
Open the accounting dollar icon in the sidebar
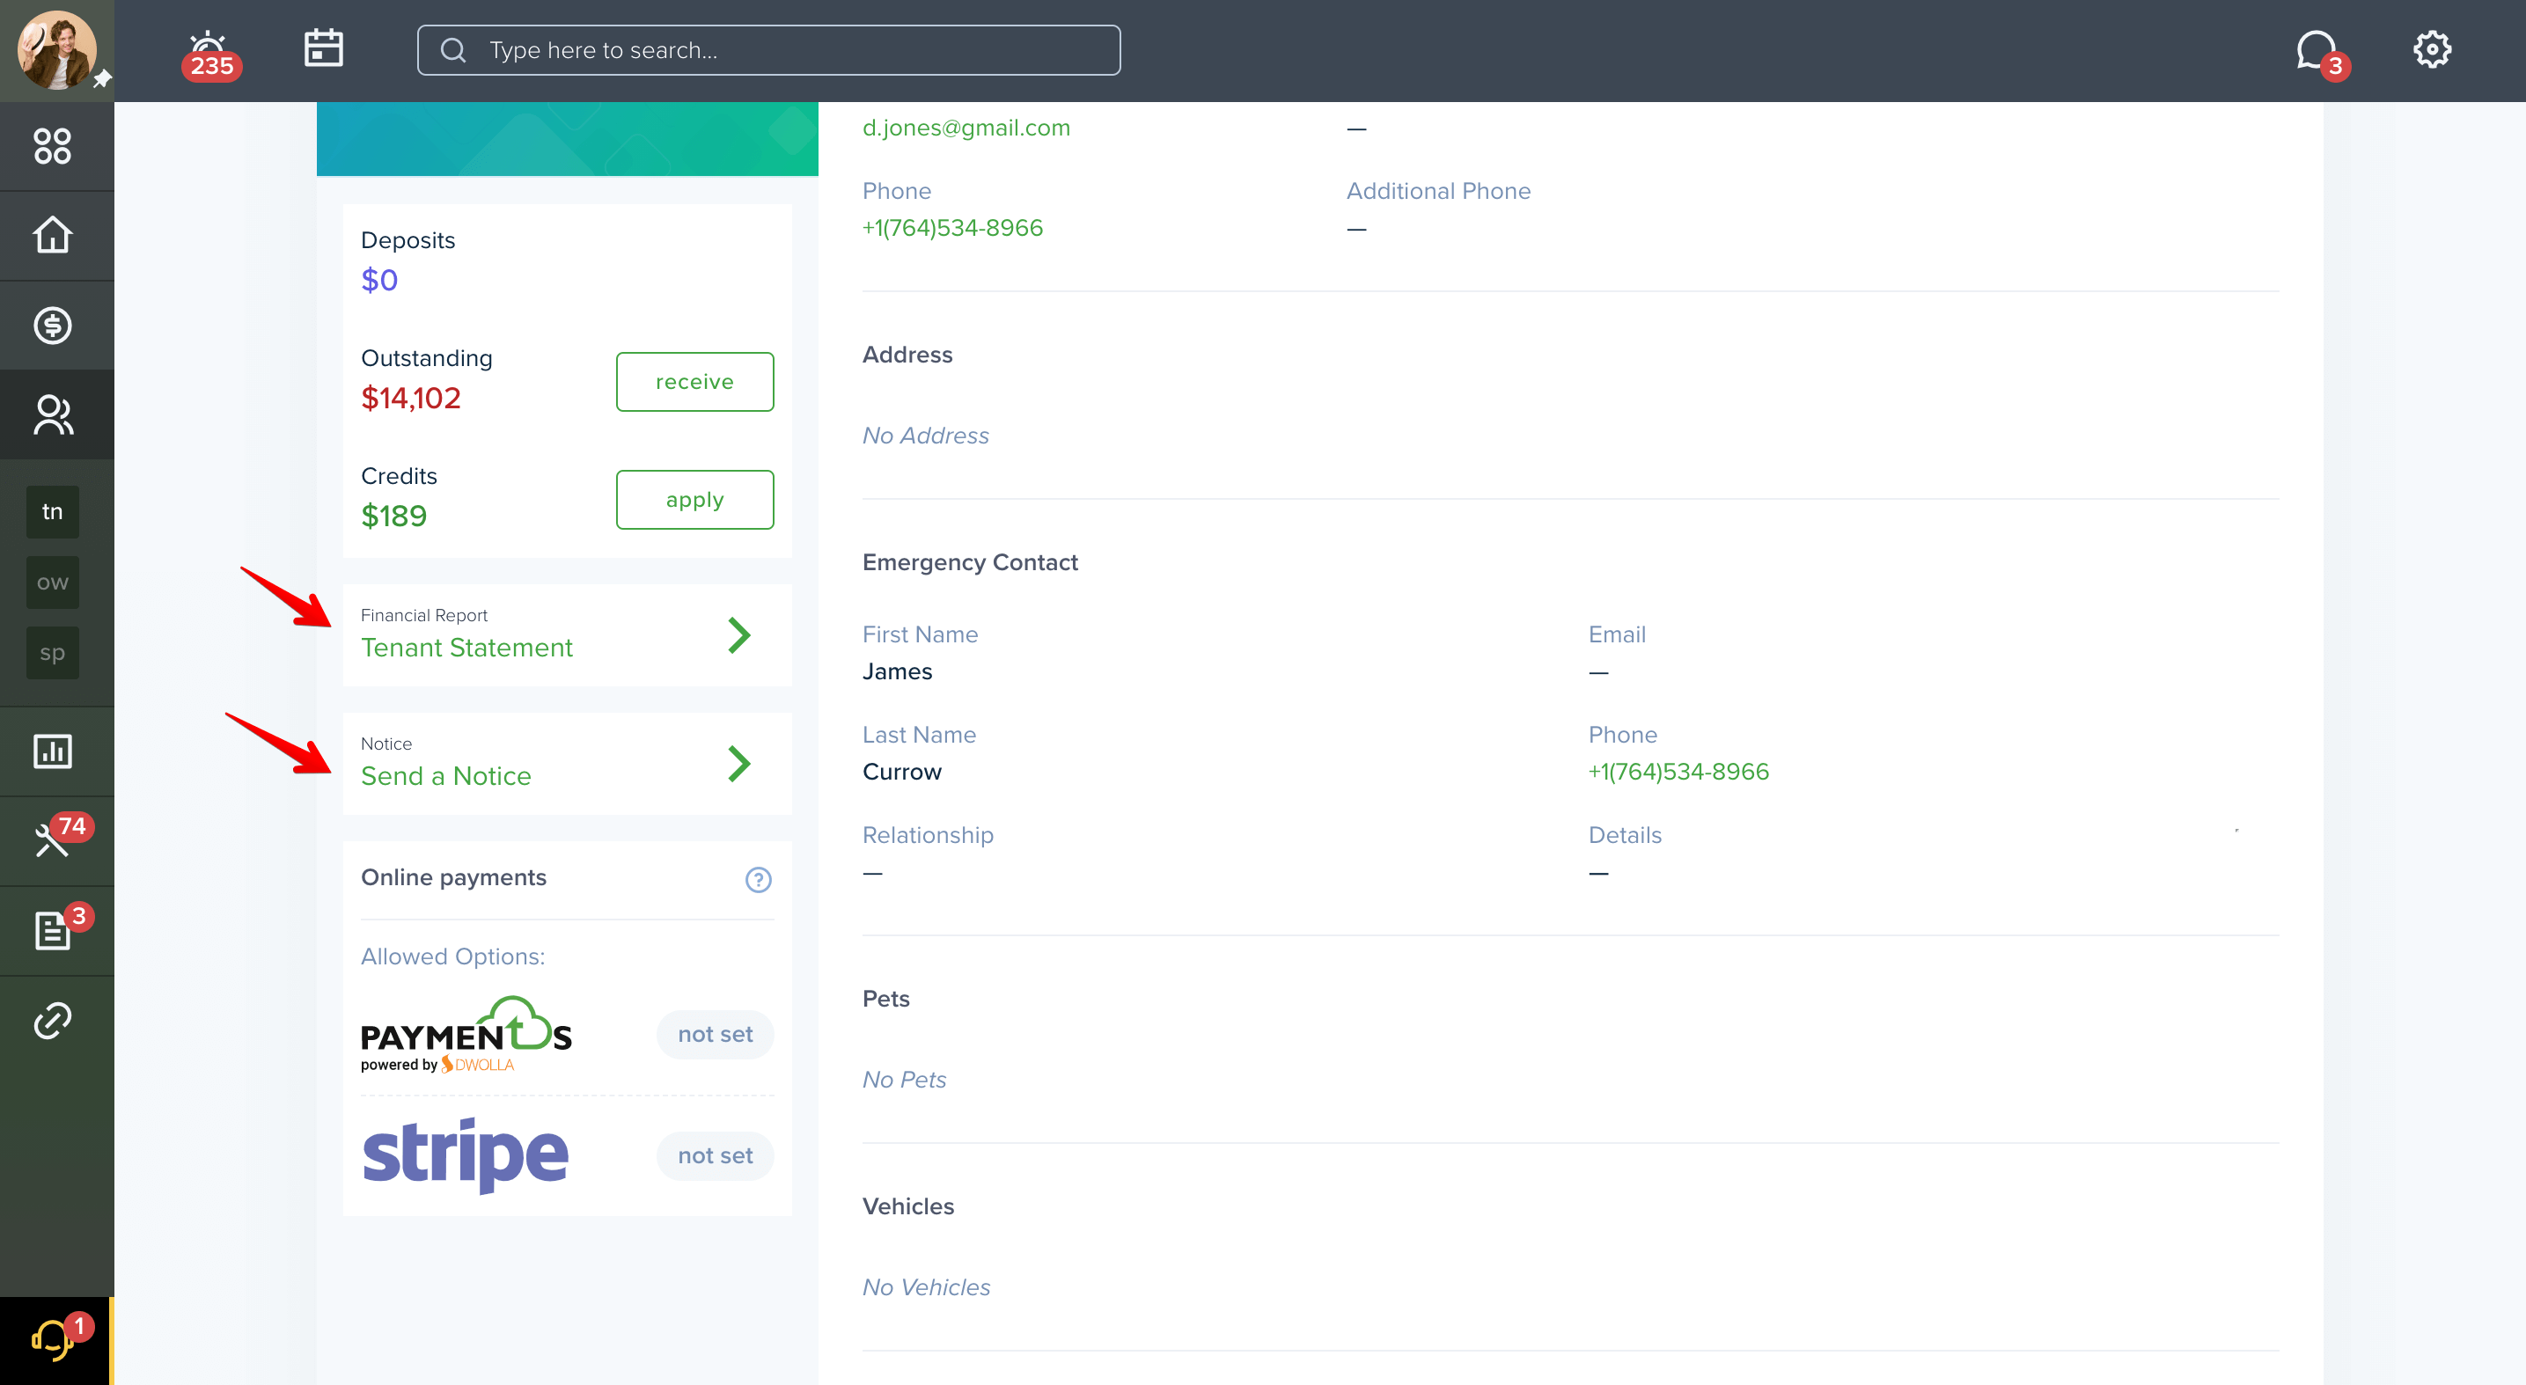click(52, 326)
